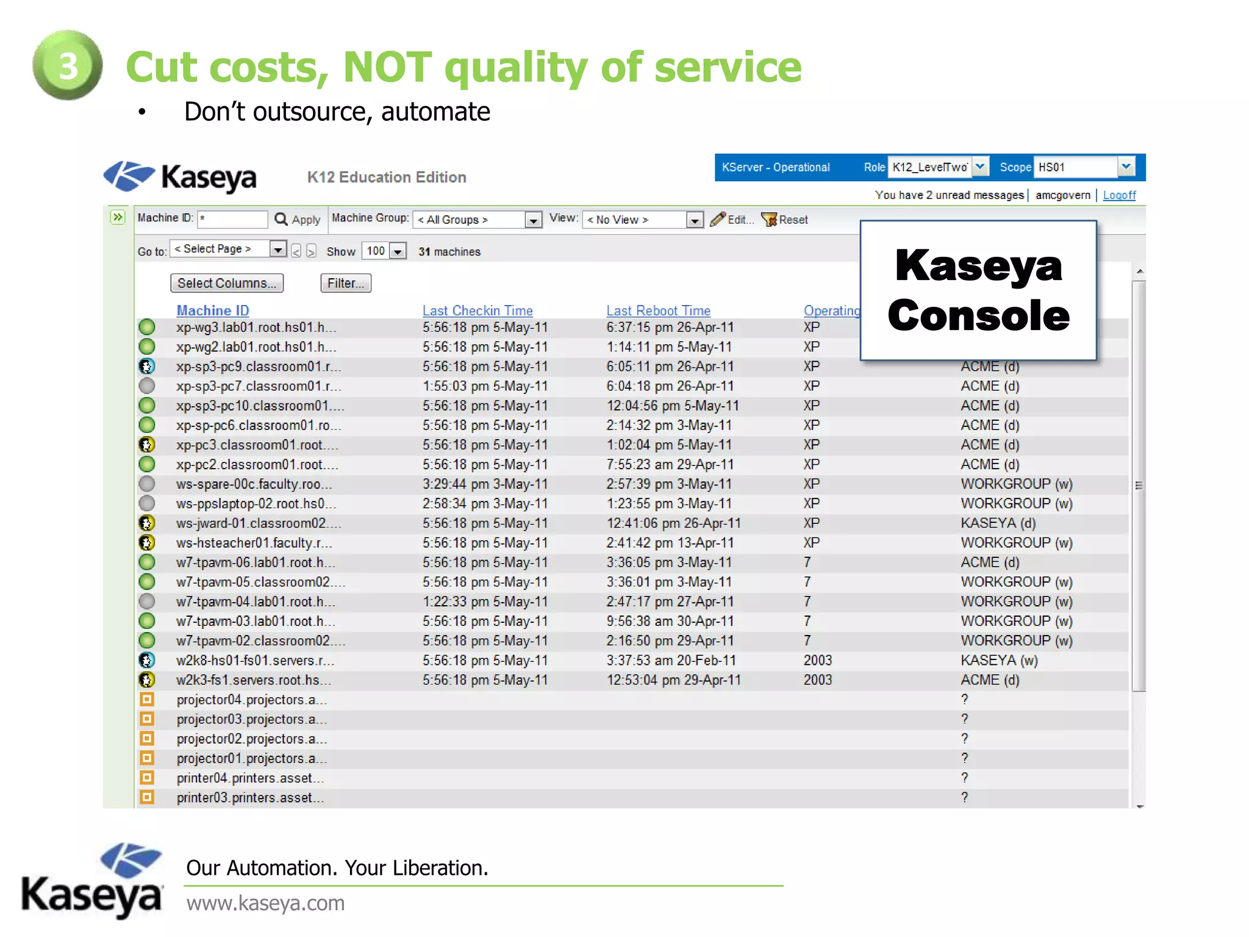Viewport: 1249px width, 937px height.
Task: Click the Edit view pencil icon
Action: coord(718,219)
